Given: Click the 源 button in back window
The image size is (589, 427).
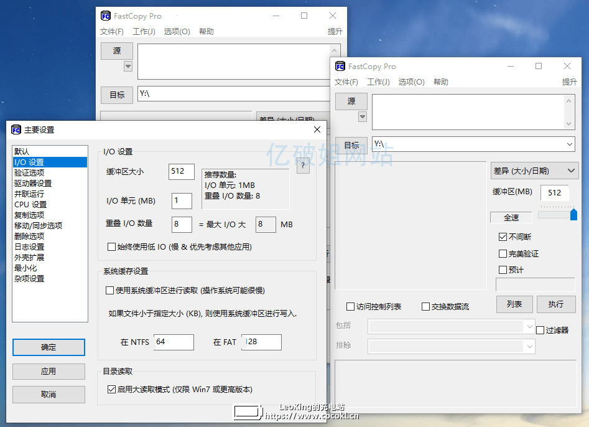Looking at the screenshot, I should click(x=117, y=51).
